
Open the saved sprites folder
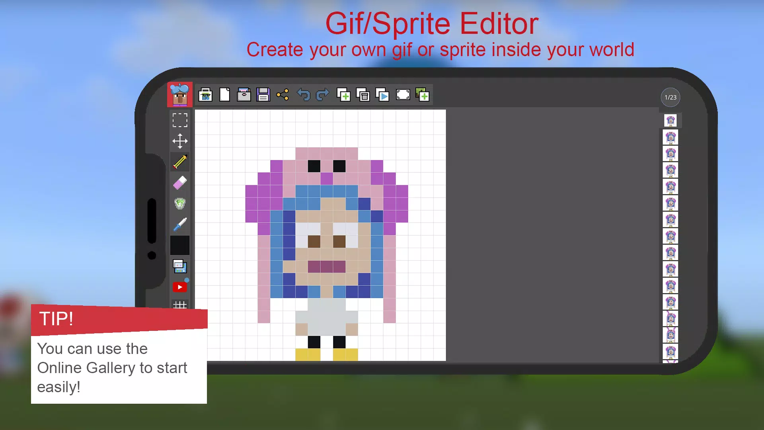click(x=244, y=95)
